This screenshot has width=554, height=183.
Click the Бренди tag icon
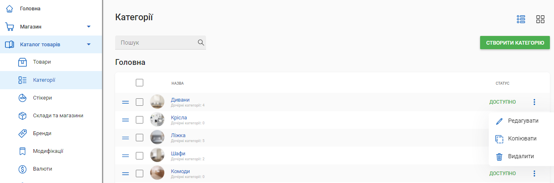23,133
